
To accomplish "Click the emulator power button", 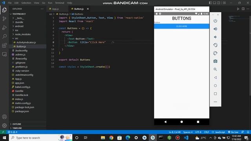I will (215, 21).
